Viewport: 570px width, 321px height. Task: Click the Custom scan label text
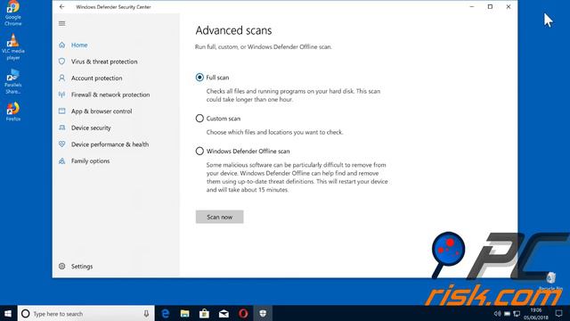coord(224,119)
